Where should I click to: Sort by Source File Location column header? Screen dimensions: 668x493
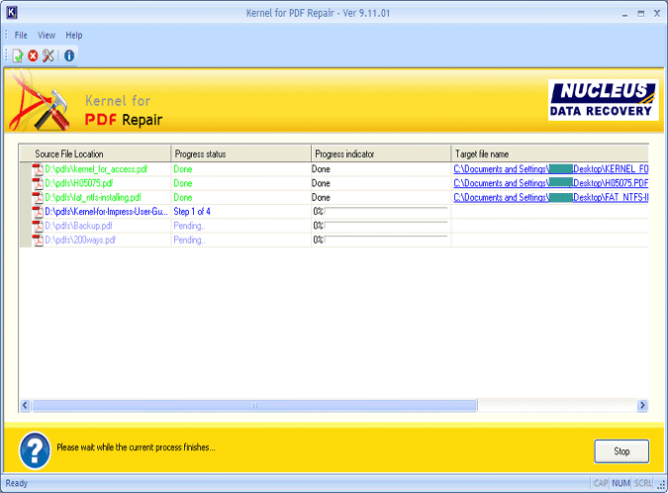pos(95,153)
